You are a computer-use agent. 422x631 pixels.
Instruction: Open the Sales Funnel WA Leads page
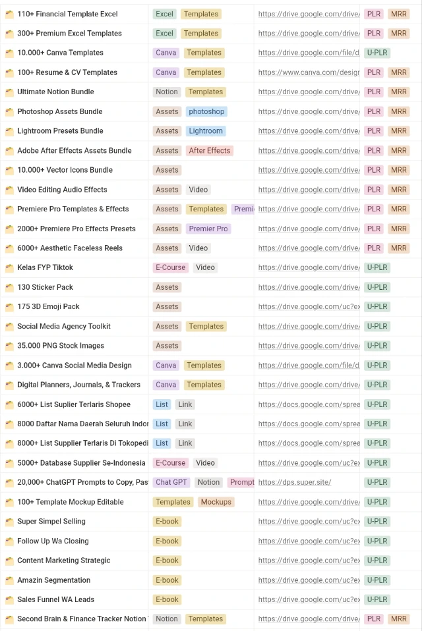pos(55,599)
